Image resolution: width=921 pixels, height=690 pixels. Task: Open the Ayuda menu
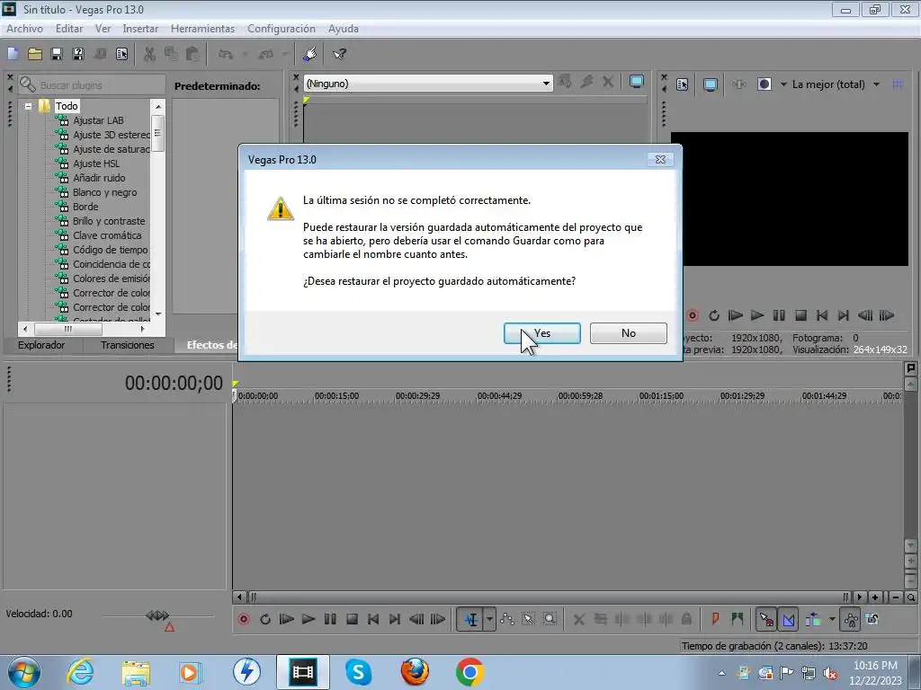(343, 29)
